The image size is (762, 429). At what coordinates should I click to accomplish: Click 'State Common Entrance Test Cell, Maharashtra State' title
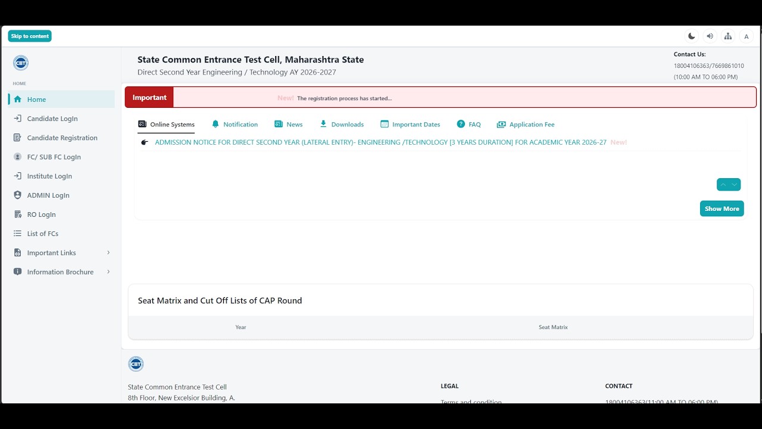pyautogui.click(x=251, y=60)
